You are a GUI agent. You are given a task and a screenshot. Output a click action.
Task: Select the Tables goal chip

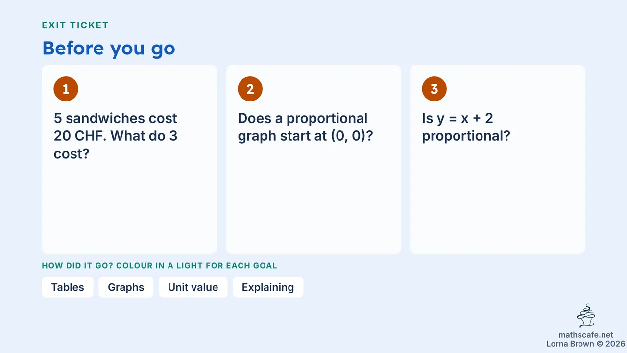click(68, 287)
